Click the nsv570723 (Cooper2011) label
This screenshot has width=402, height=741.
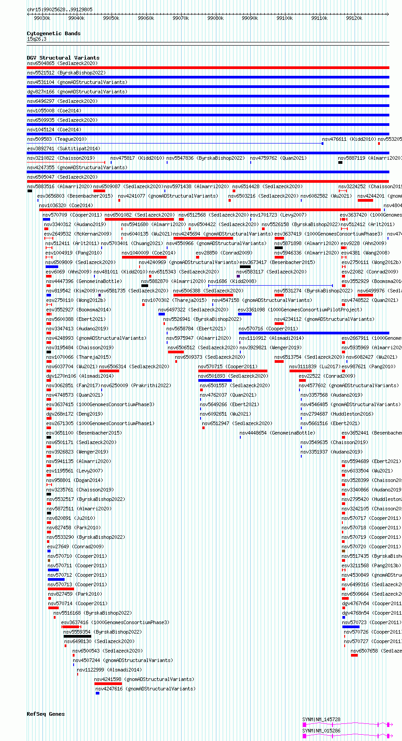(372, 622)
